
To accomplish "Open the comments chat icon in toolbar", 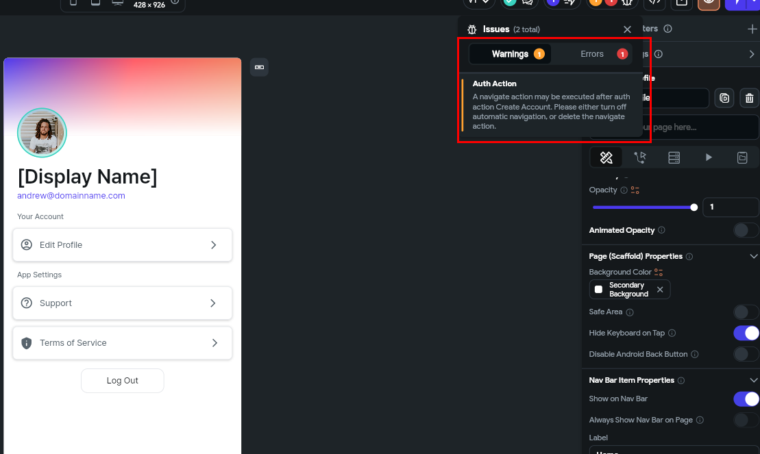I will [x=528, y=3].
